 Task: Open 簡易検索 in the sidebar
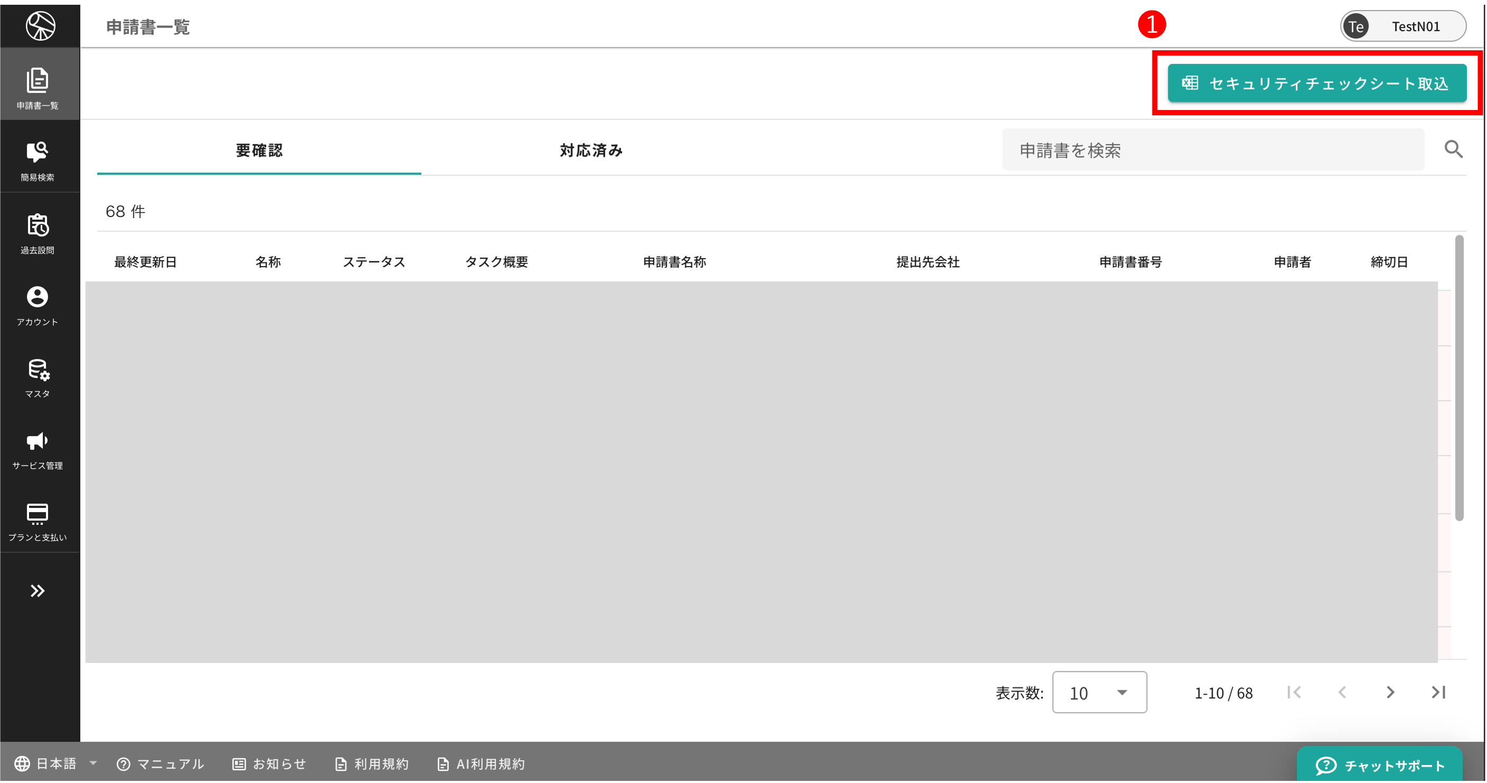click(x=38, y=159)
